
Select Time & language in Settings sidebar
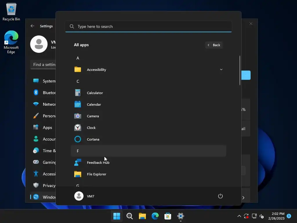pos(43,151)
